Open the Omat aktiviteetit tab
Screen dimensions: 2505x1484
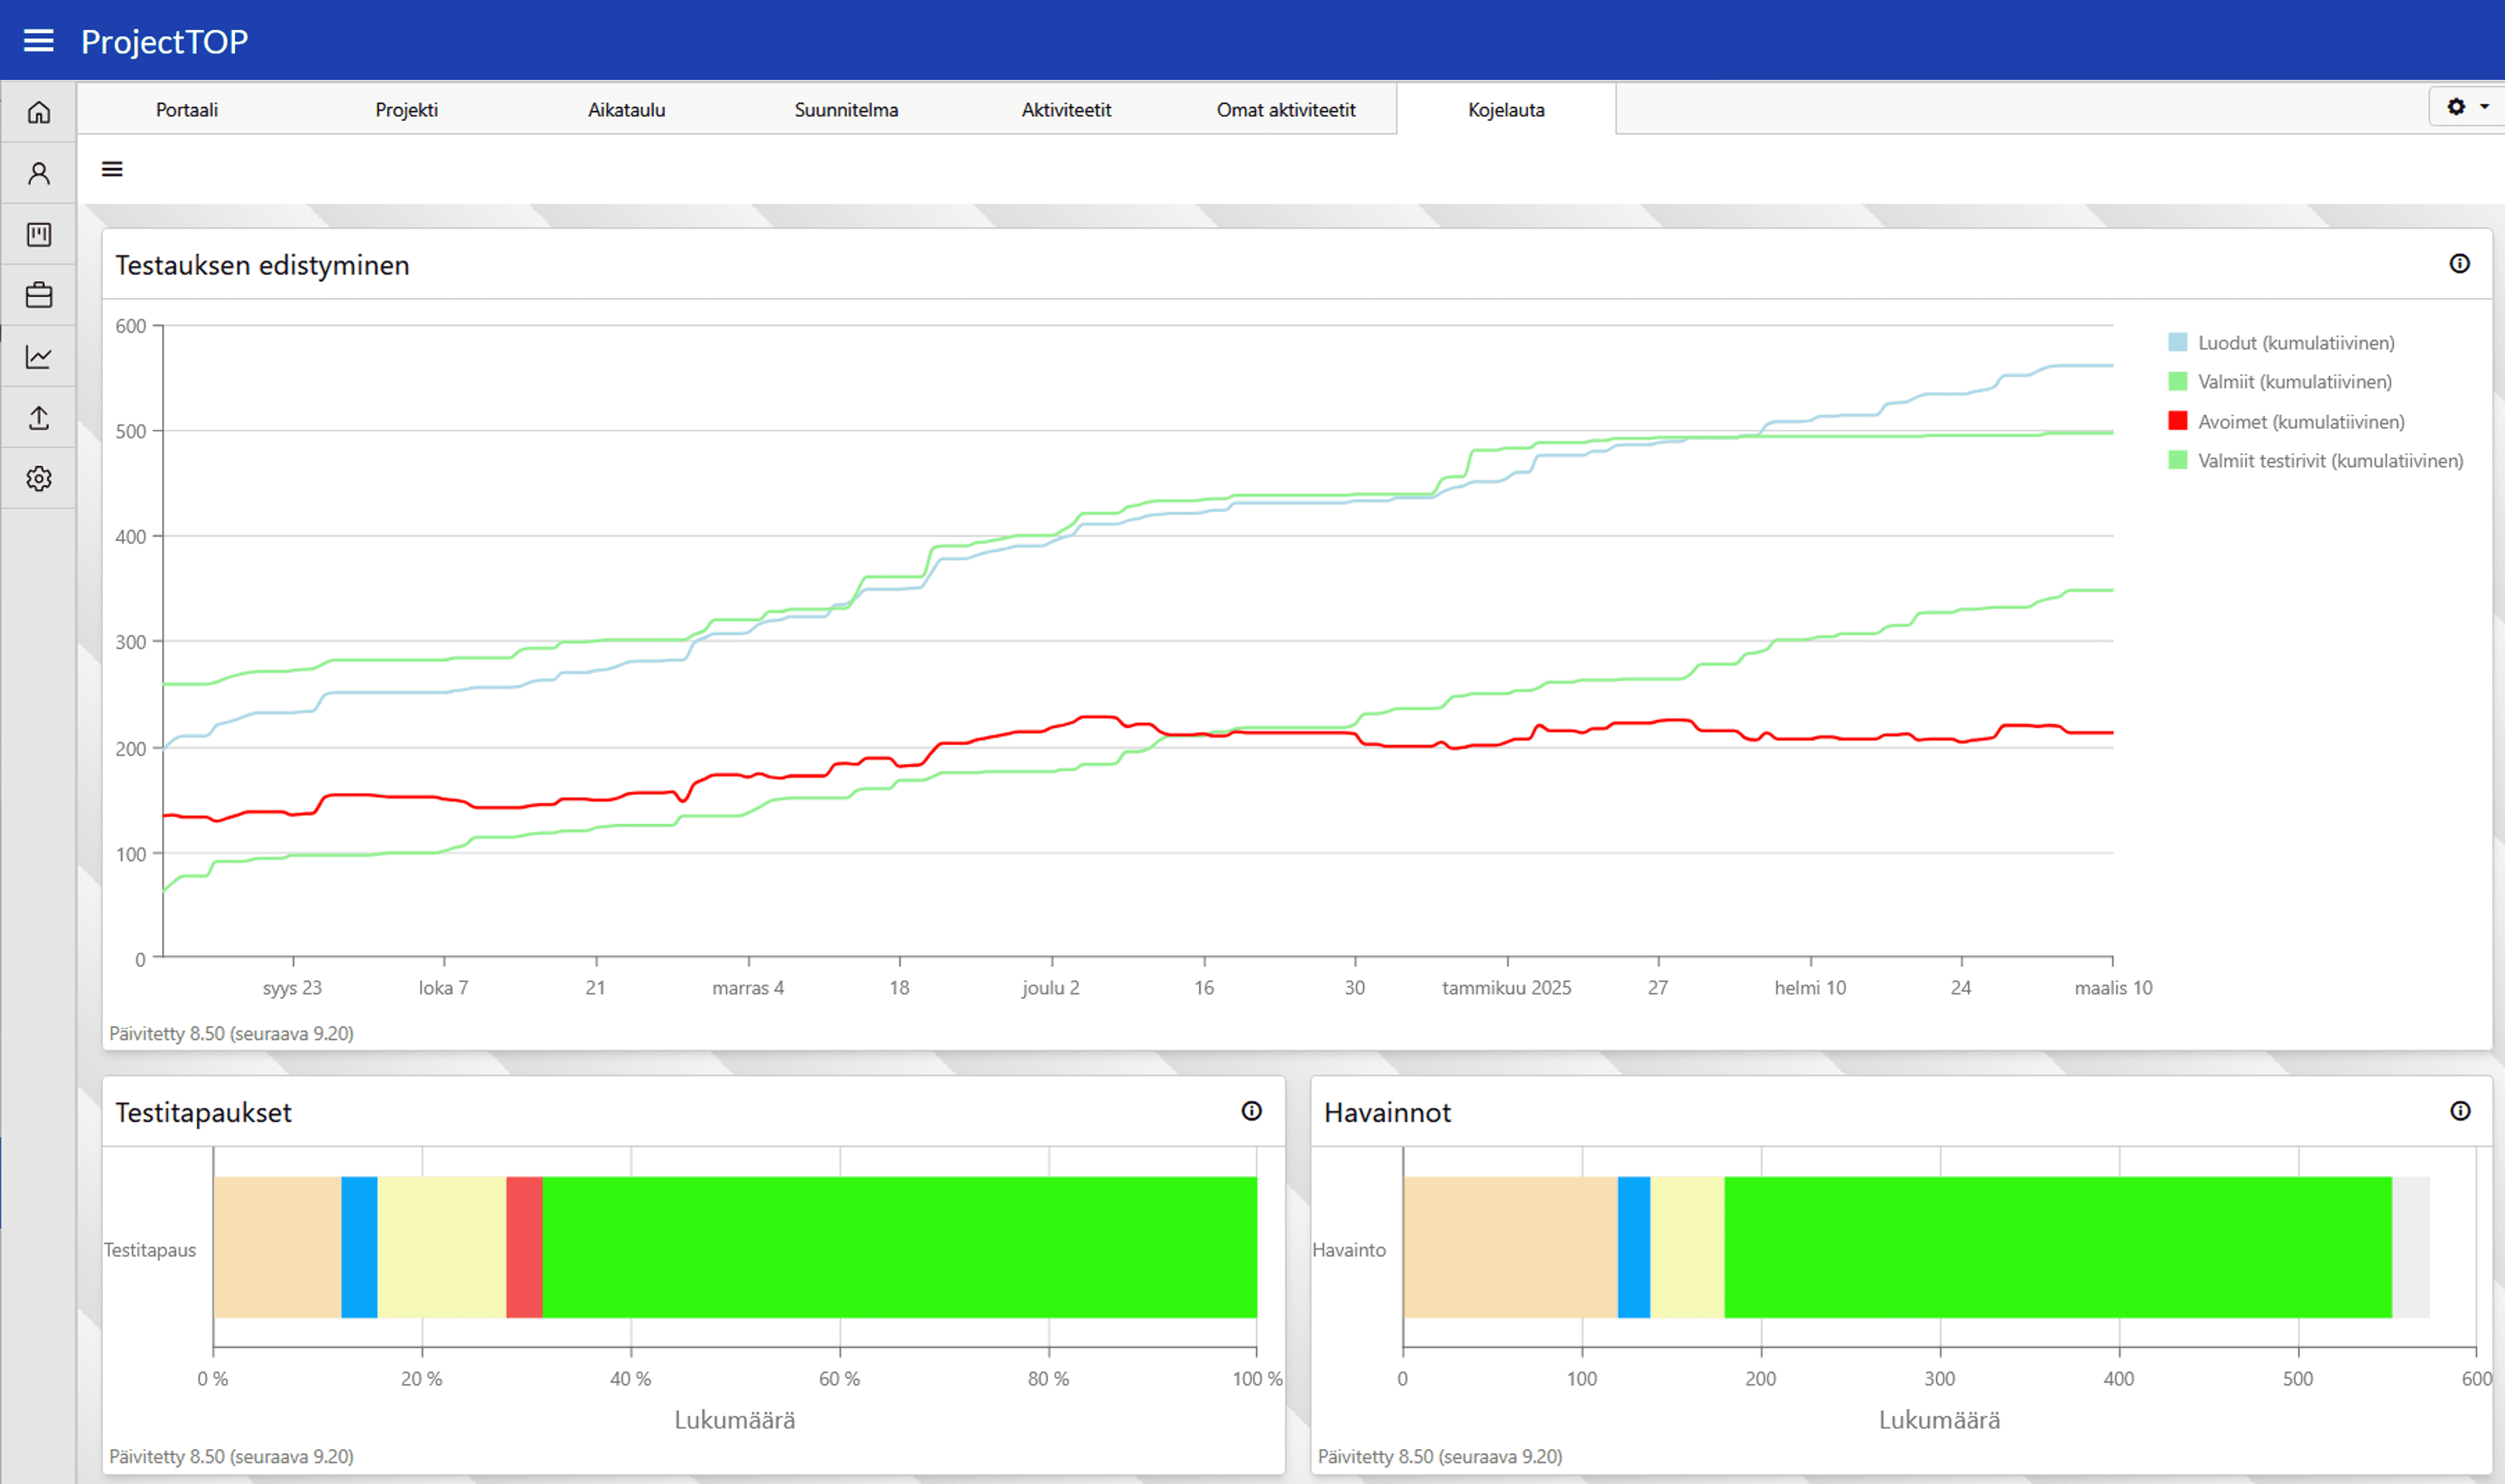1285,110
